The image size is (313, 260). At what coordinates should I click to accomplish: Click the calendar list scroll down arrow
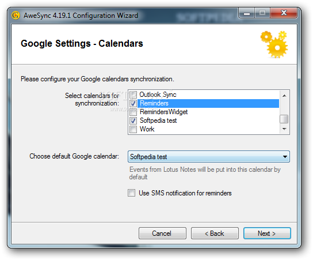(x=284, y=129)
